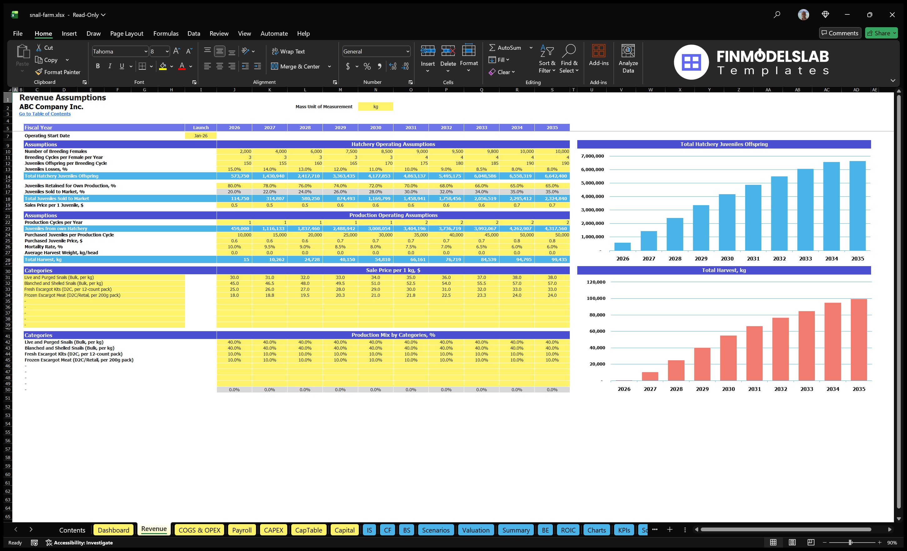907x551 pixels.
Task: Apply Percent Style formatting
Action: (367, 67)
